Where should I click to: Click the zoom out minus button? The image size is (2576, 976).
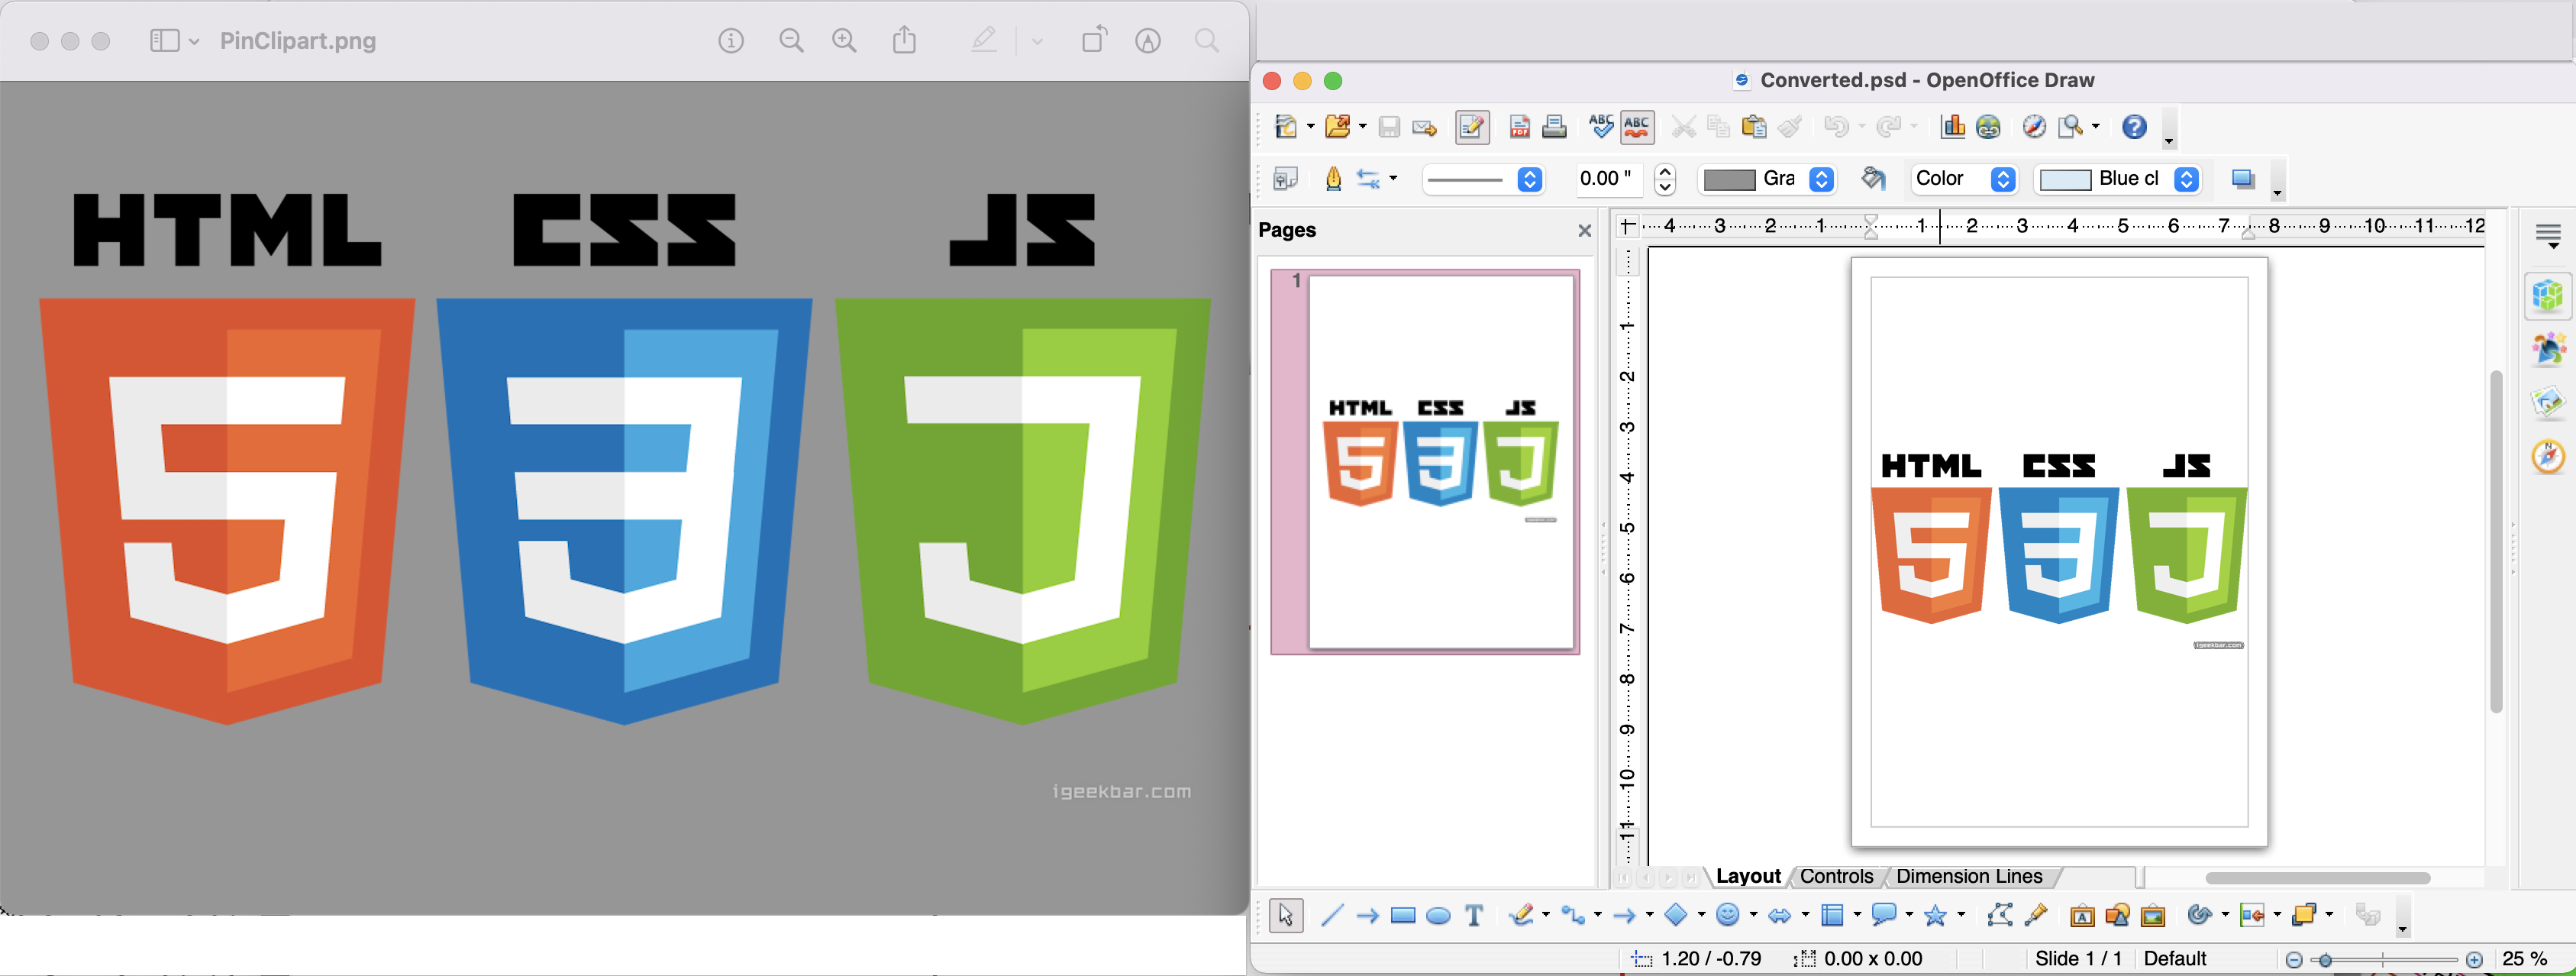(2294, 960)
